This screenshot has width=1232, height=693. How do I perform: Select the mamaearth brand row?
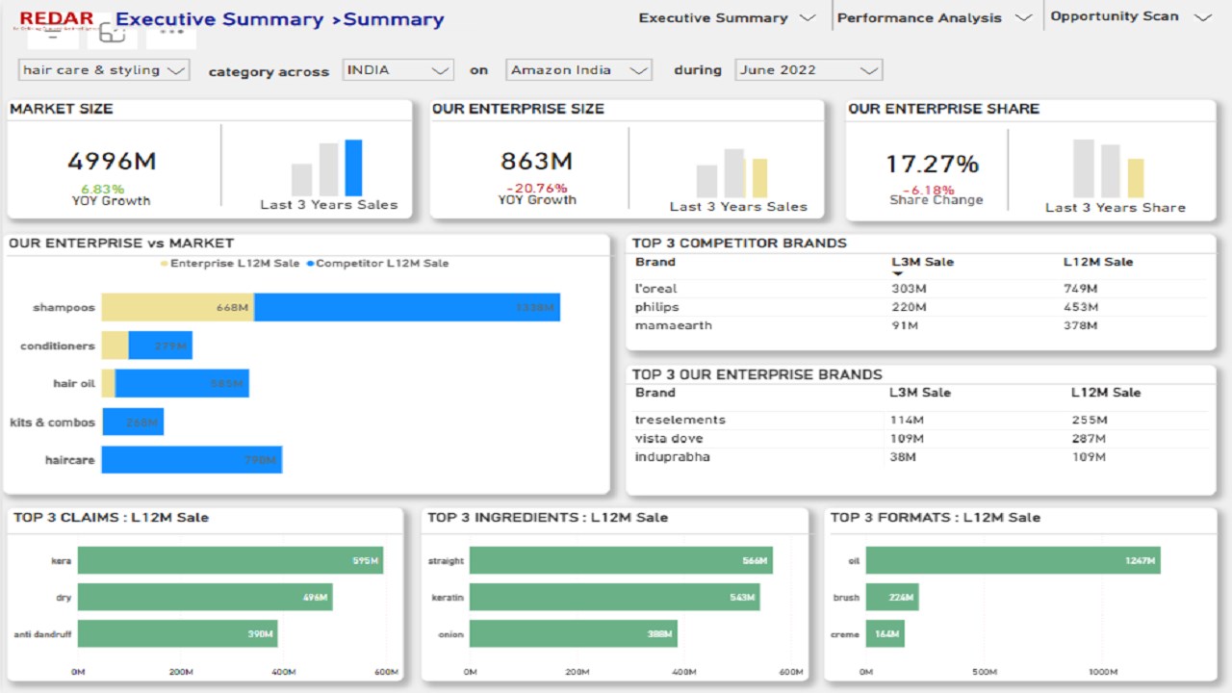919,325
